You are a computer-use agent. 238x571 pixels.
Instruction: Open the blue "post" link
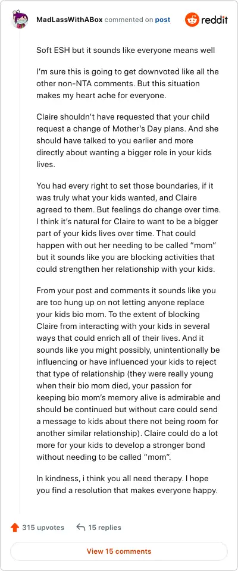tap(162, 20)
